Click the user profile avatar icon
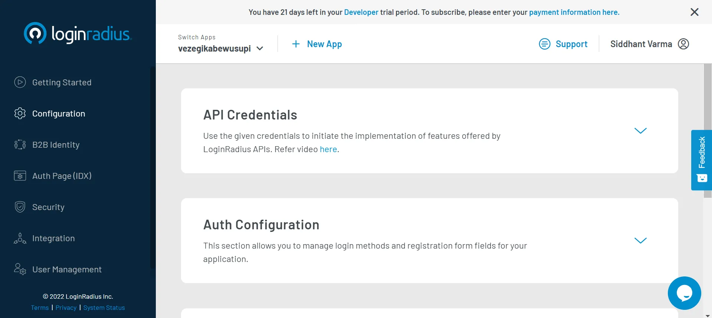The image size is (712, 318). coord(683,44)
